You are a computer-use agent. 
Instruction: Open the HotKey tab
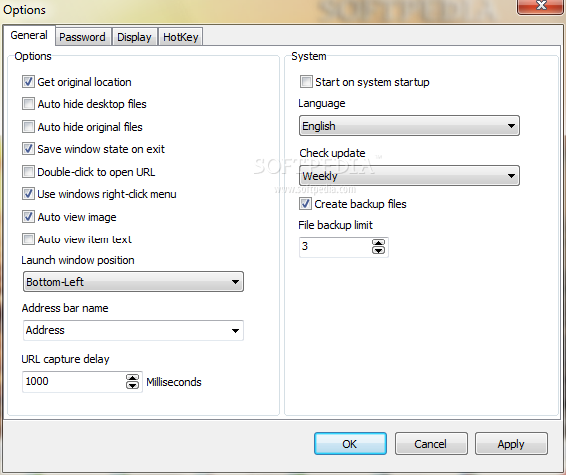180,37
